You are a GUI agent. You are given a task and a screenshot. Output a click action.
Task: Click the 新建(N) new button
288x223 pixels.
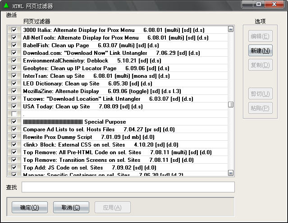click(260, 50)
